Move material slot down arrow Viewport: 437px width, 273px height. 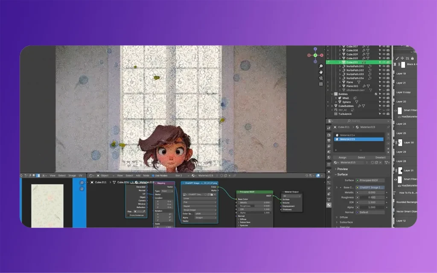tap(388, 153)
